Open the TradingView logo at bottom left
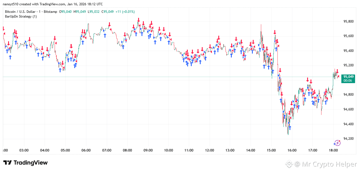Image resolution: width=359 pixels, height=171 pixels. [26, 163]
